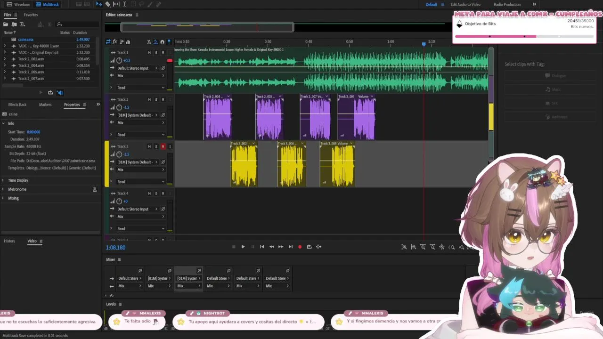This screenshot has width=603, height=339.
Task: Click the search icon in Files panel
Action: (x=59, y=24)
